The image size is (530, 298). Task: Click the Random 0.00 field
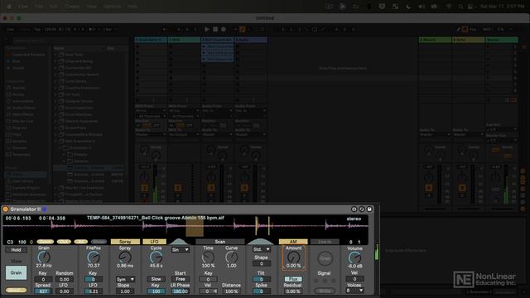coord(65,280)
